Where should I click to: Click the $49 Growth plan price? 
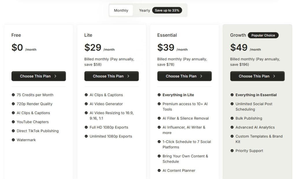[239, 47]
